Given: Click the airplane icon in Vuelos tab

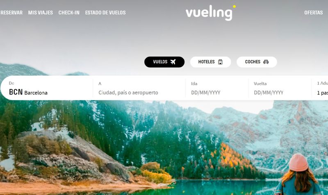Looking at the screenshot, I should click(173, 62).
